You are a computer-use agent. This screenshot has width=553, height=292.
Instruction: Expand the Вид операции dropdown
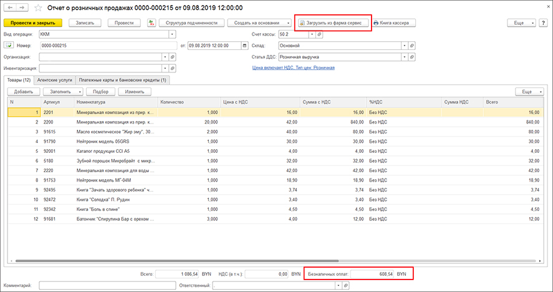[171, 34]
